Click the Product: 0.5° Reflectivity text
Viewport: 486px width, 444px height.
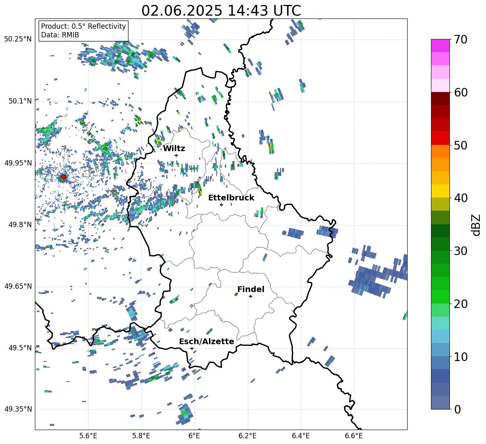83,26
